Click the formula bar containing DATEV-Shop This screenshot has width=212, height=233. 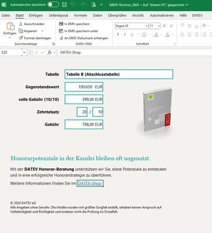pos(135,52)
